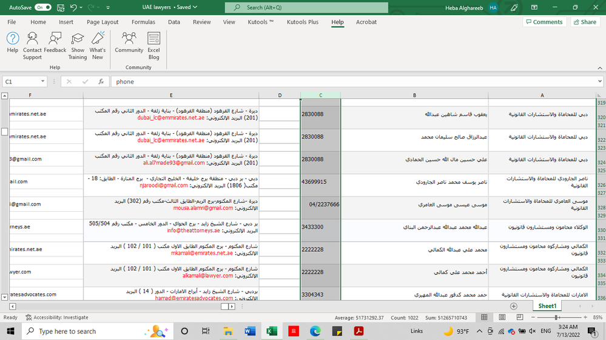Select column D header
This screenshot has width=606, height=340.
[x=280, y=95]
